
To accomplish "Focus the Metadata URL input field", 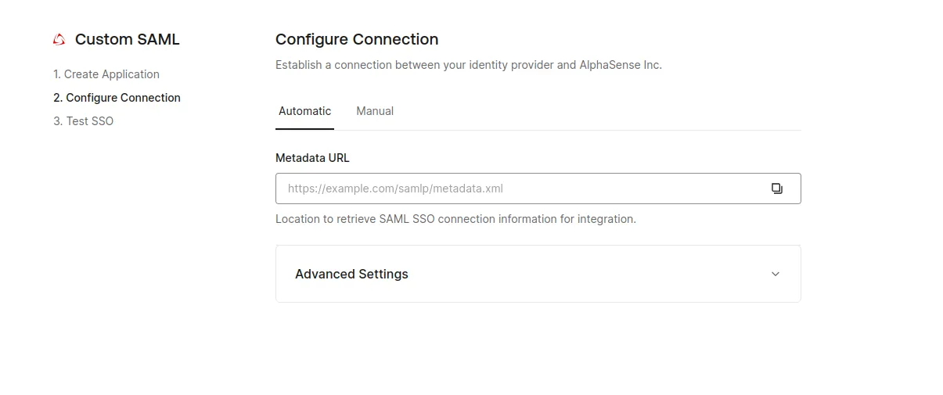I will pos(516,189).
